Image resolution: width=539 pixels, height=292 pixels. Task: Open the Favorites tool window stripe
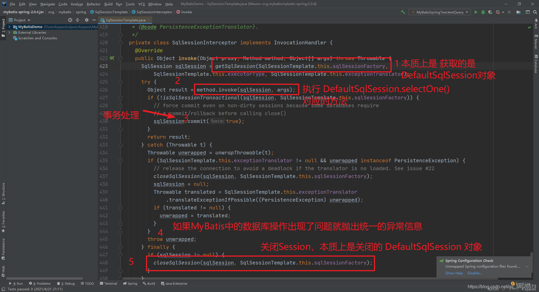3,222
